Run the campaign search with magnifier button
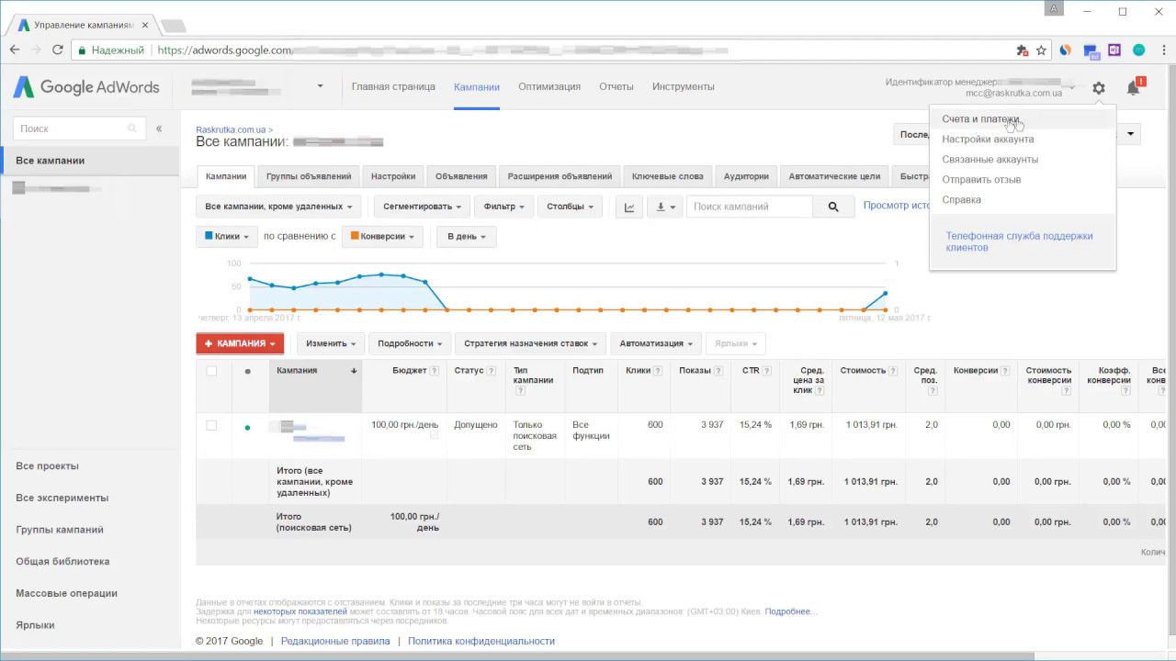This screenshot has width=1176, height=661. 833,207
